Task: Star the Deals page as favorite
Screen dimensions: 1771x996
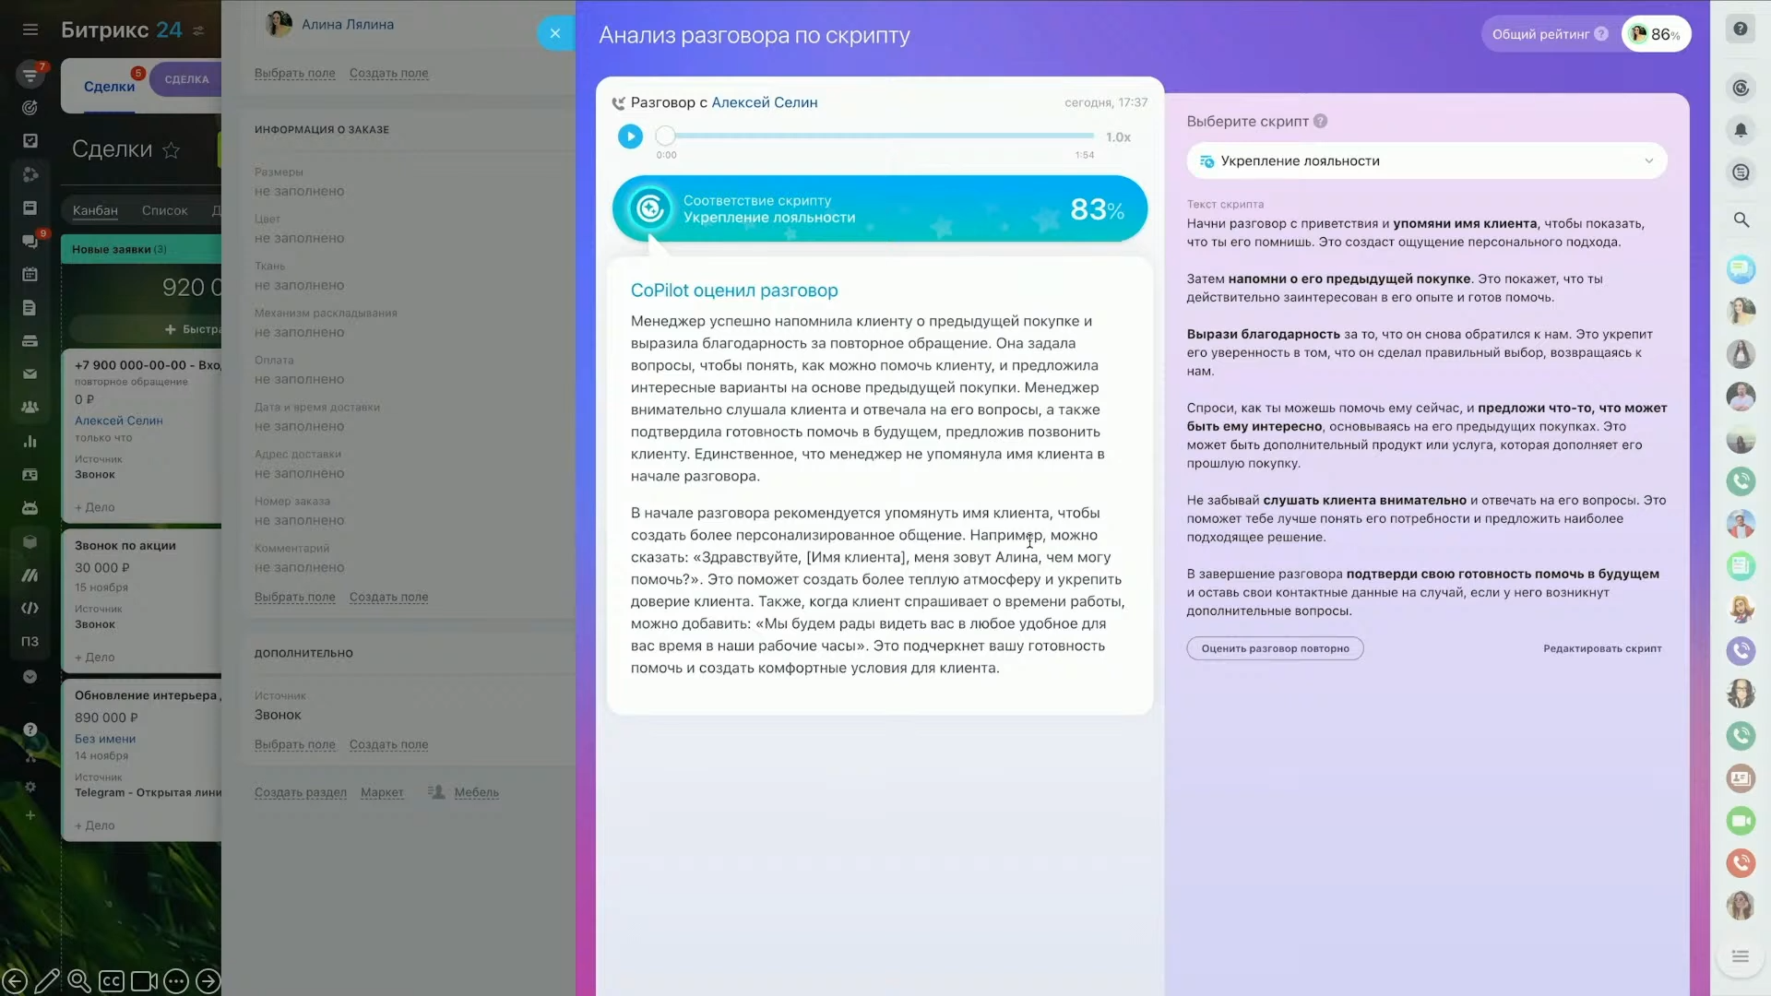Action: pos(171,150)
